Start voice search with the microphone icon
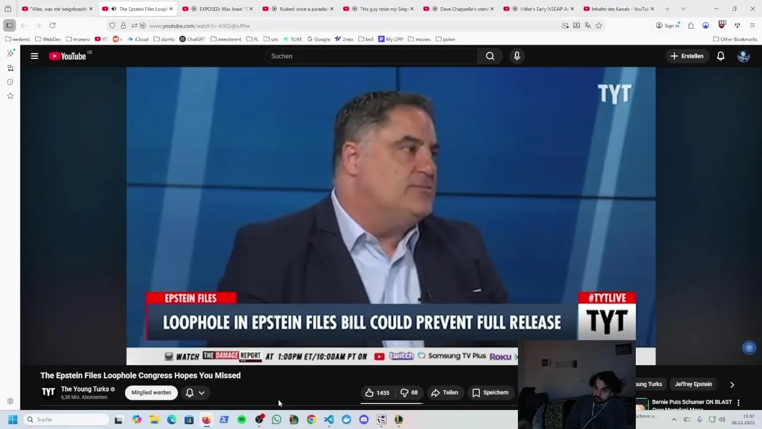The width and height of the screenshot is (762, 429). pos(517,56)
